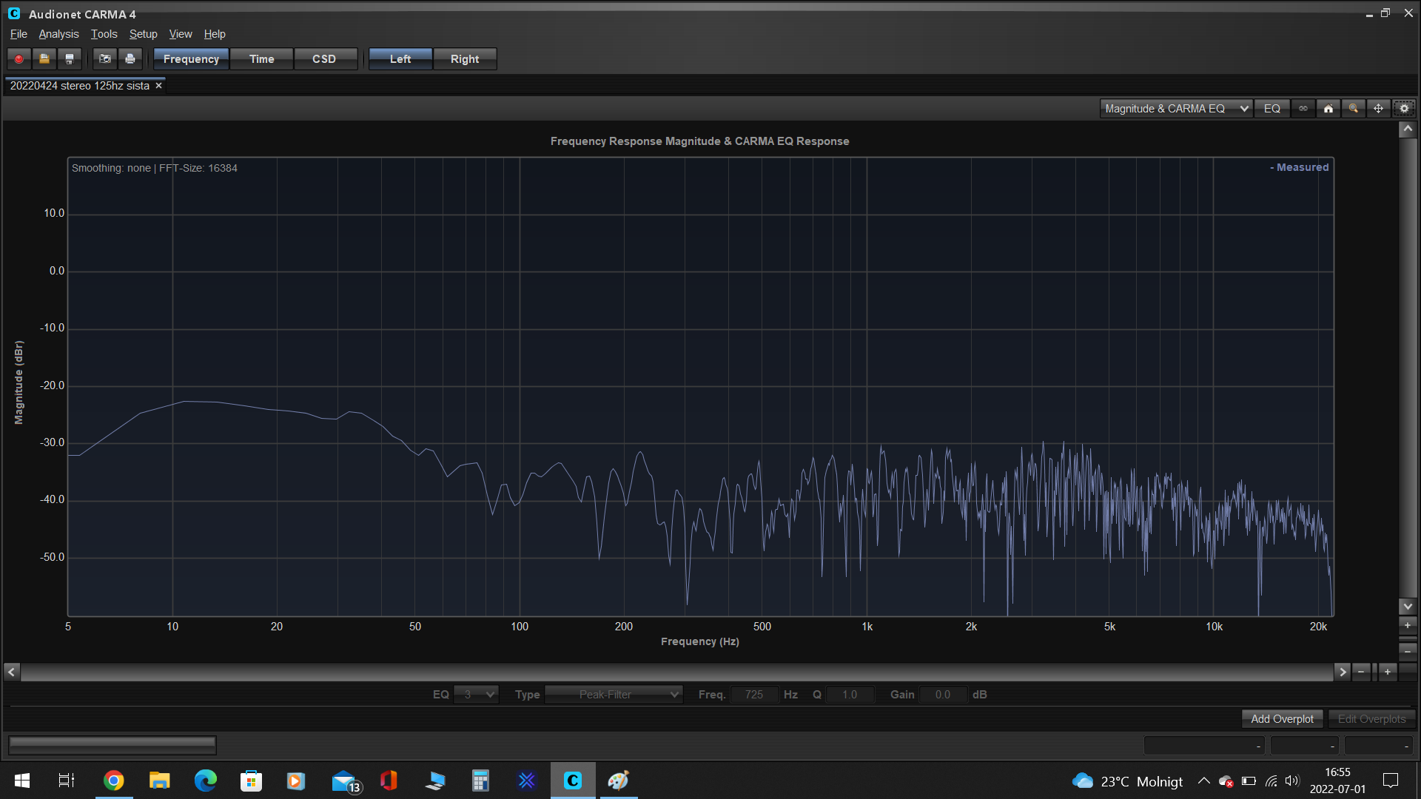The image size is (1421, 799).
Task: Zoom out vertically with the right-side minus button
Action: [x=1408, y=651]
